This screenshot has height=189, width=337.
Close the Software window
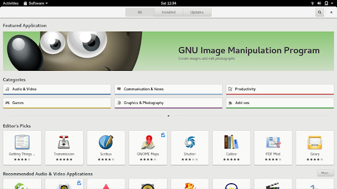(331, 12)
